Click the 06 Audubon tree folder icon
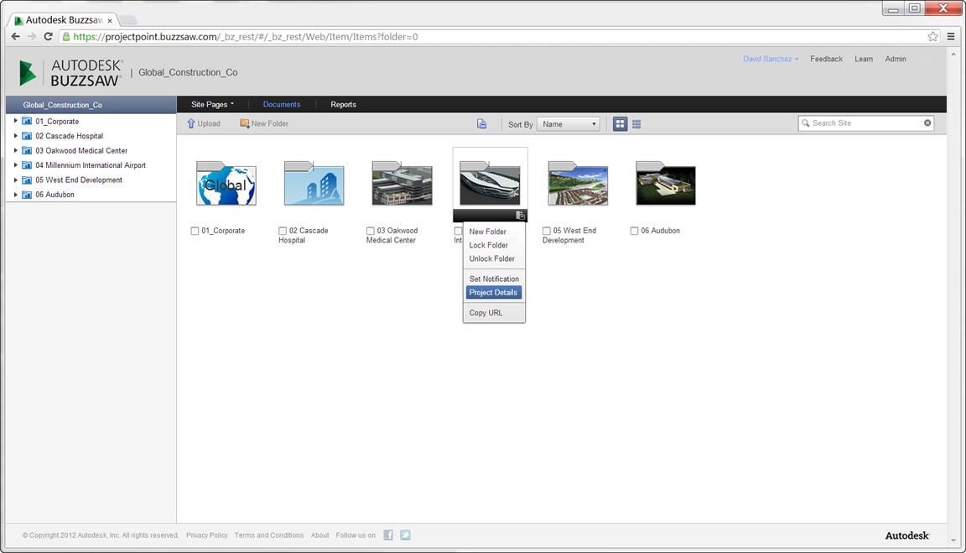Screen dimensions: 966x553 pos(27,195)
